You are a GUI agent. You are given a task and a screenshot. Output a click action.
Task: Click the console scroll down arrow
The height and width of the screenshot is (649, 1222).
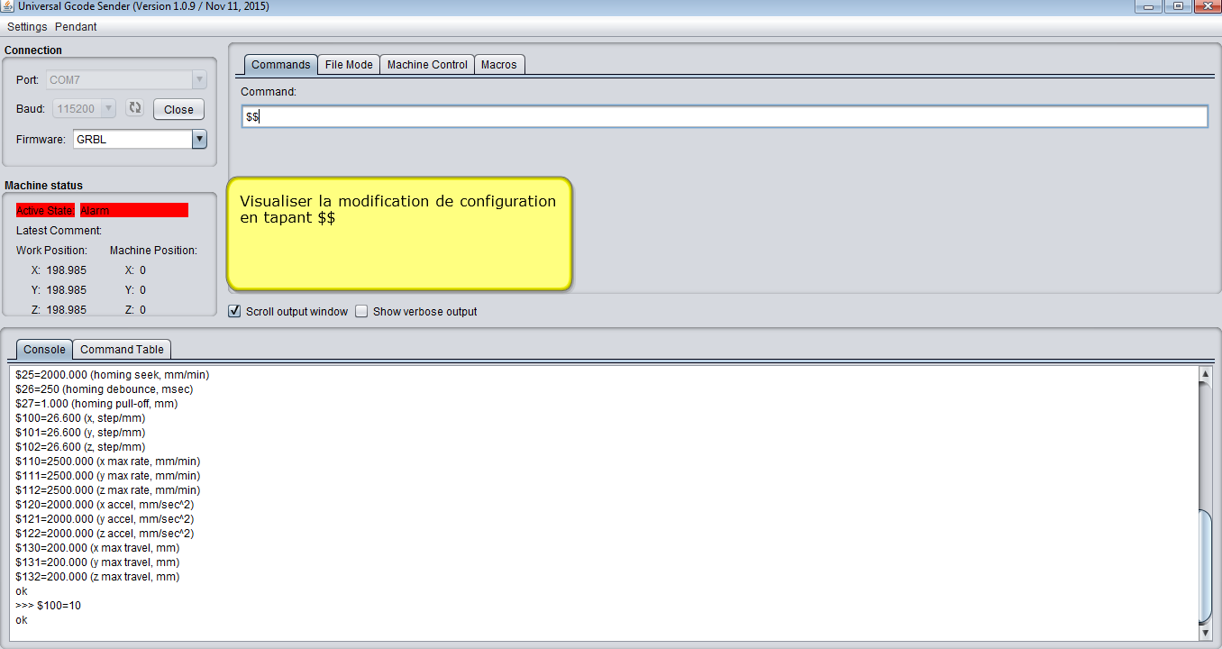point(1205,634)
